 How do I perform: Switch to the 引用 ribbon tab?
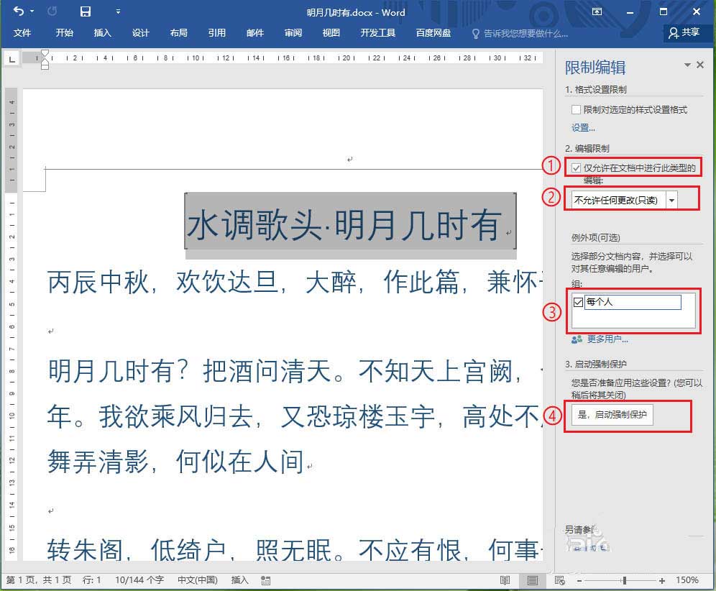(216, 33)
